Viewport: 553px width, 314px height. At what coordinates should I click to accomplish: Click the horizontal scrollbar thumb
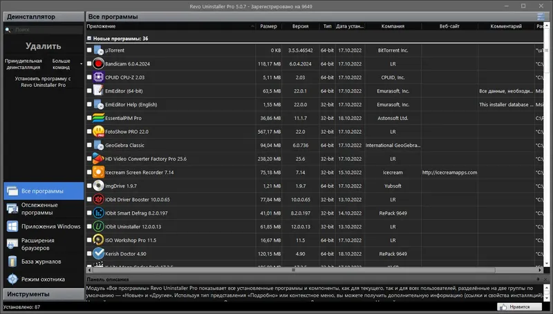[x=293, y=270]
